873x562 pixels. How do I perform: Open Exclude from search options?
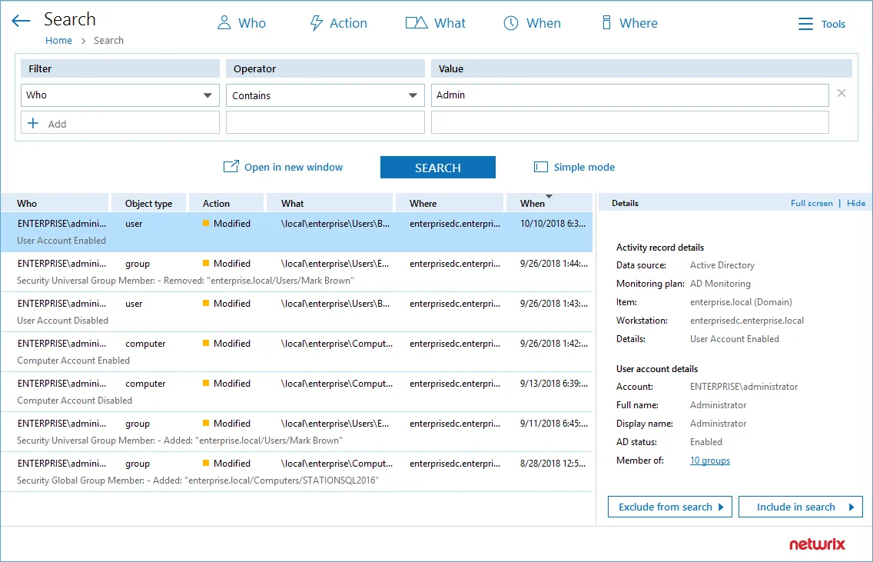pyautogui.click(x=670, y=507)
